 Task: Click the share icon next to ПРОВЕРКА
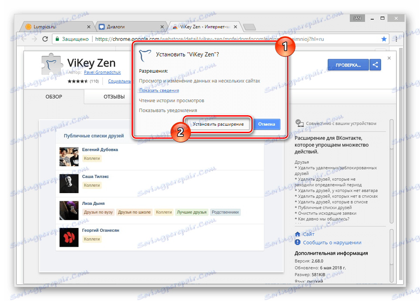click(x=375, y=65)
